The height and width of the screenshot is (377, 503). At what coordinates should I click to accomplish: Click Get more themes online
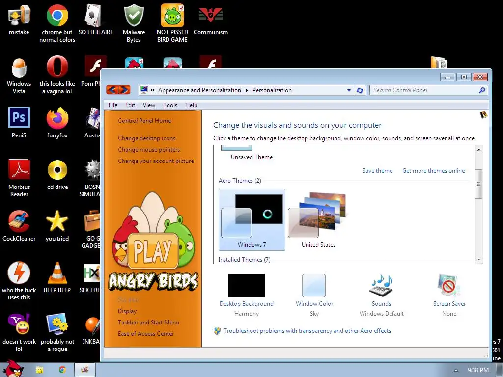point(433,170)
